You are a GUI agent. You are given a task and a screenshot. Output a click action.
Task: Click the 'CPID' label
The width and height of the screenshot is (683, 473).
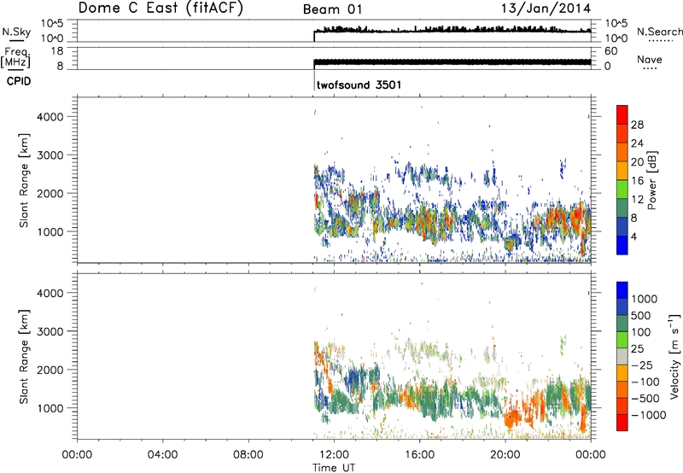click(19, 81)
